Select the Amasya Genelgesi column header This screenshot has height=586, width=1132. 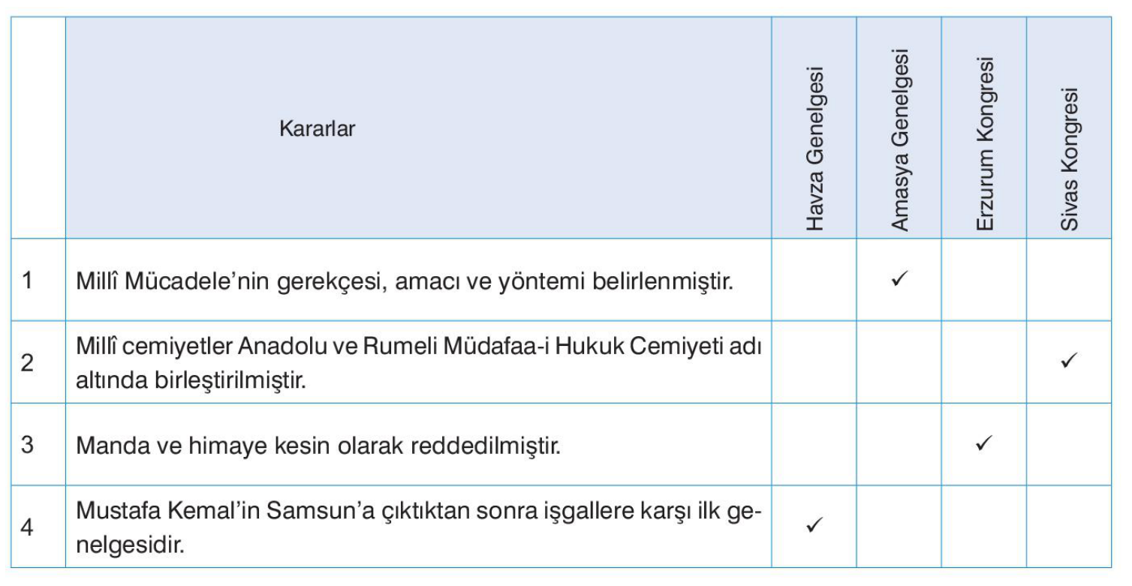(x=899, y=140)
